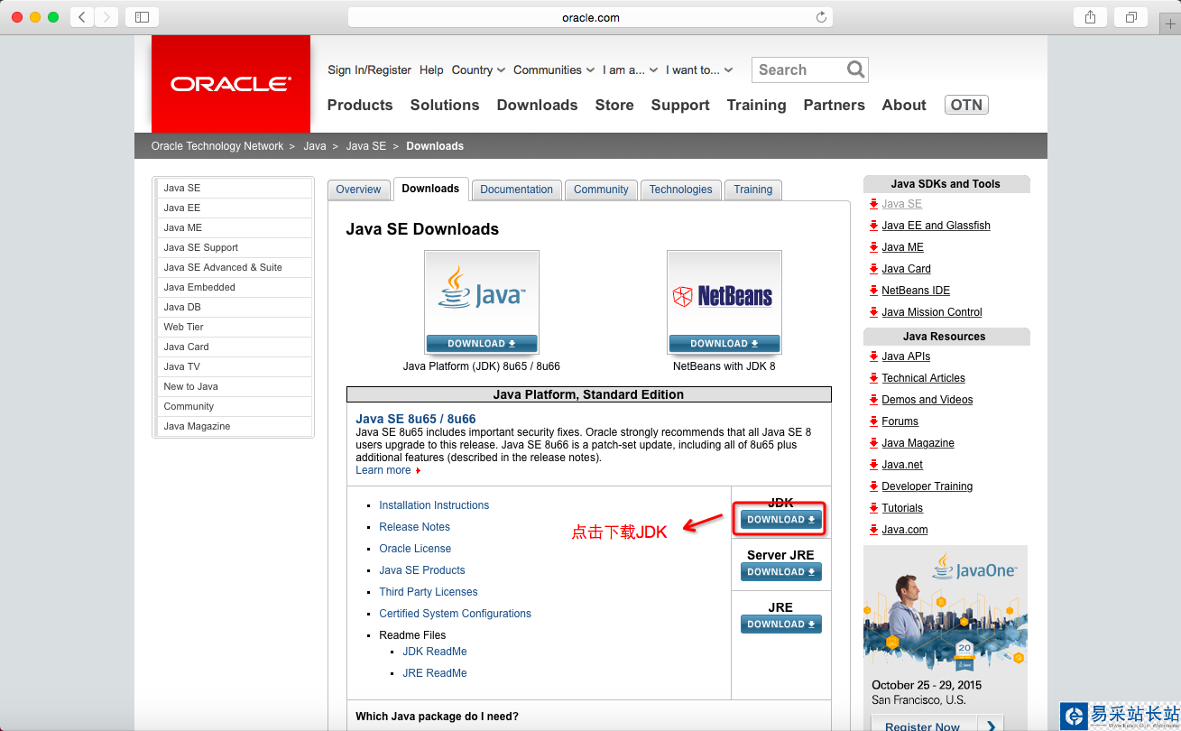Click the Java SE breadcrumb link
Screen dimensions: 1181x731
tap(366, 146)
